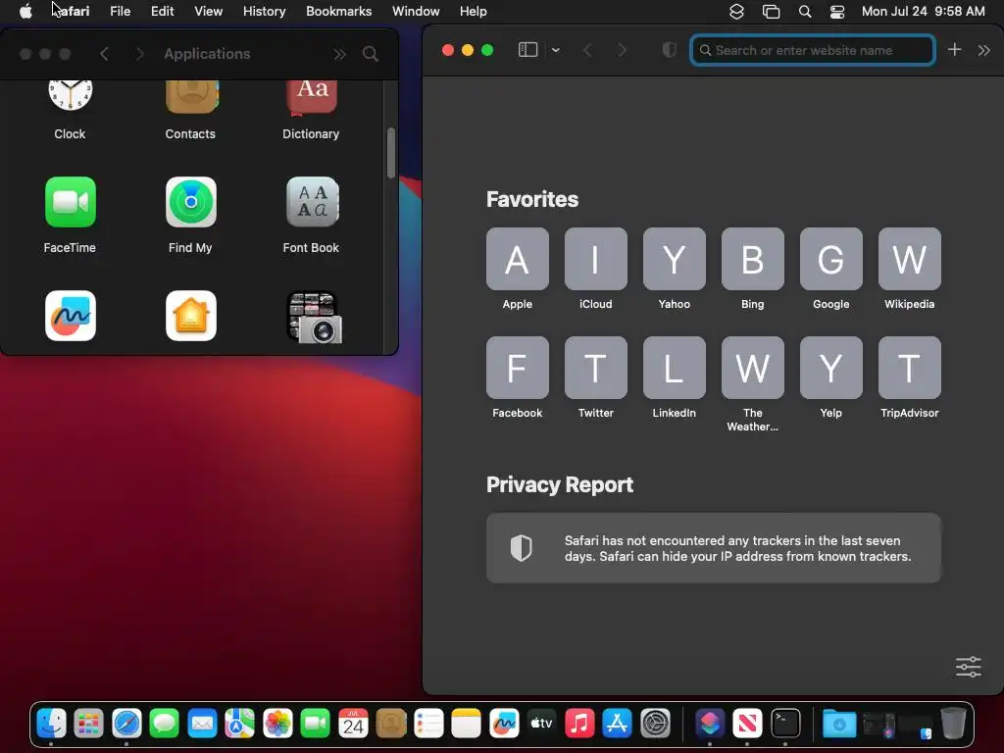The height and width of the screenshot is (753, 1004).
Task: Open Image Capture icon in Applications window
Action: click(x=314, y=317)
